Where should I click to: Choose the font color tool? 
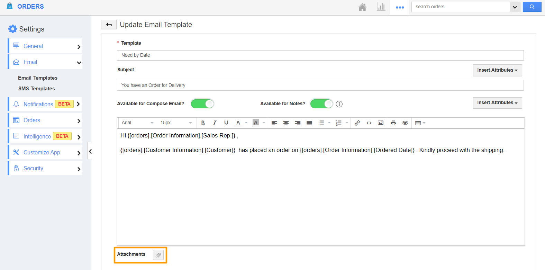pos(238,123)
